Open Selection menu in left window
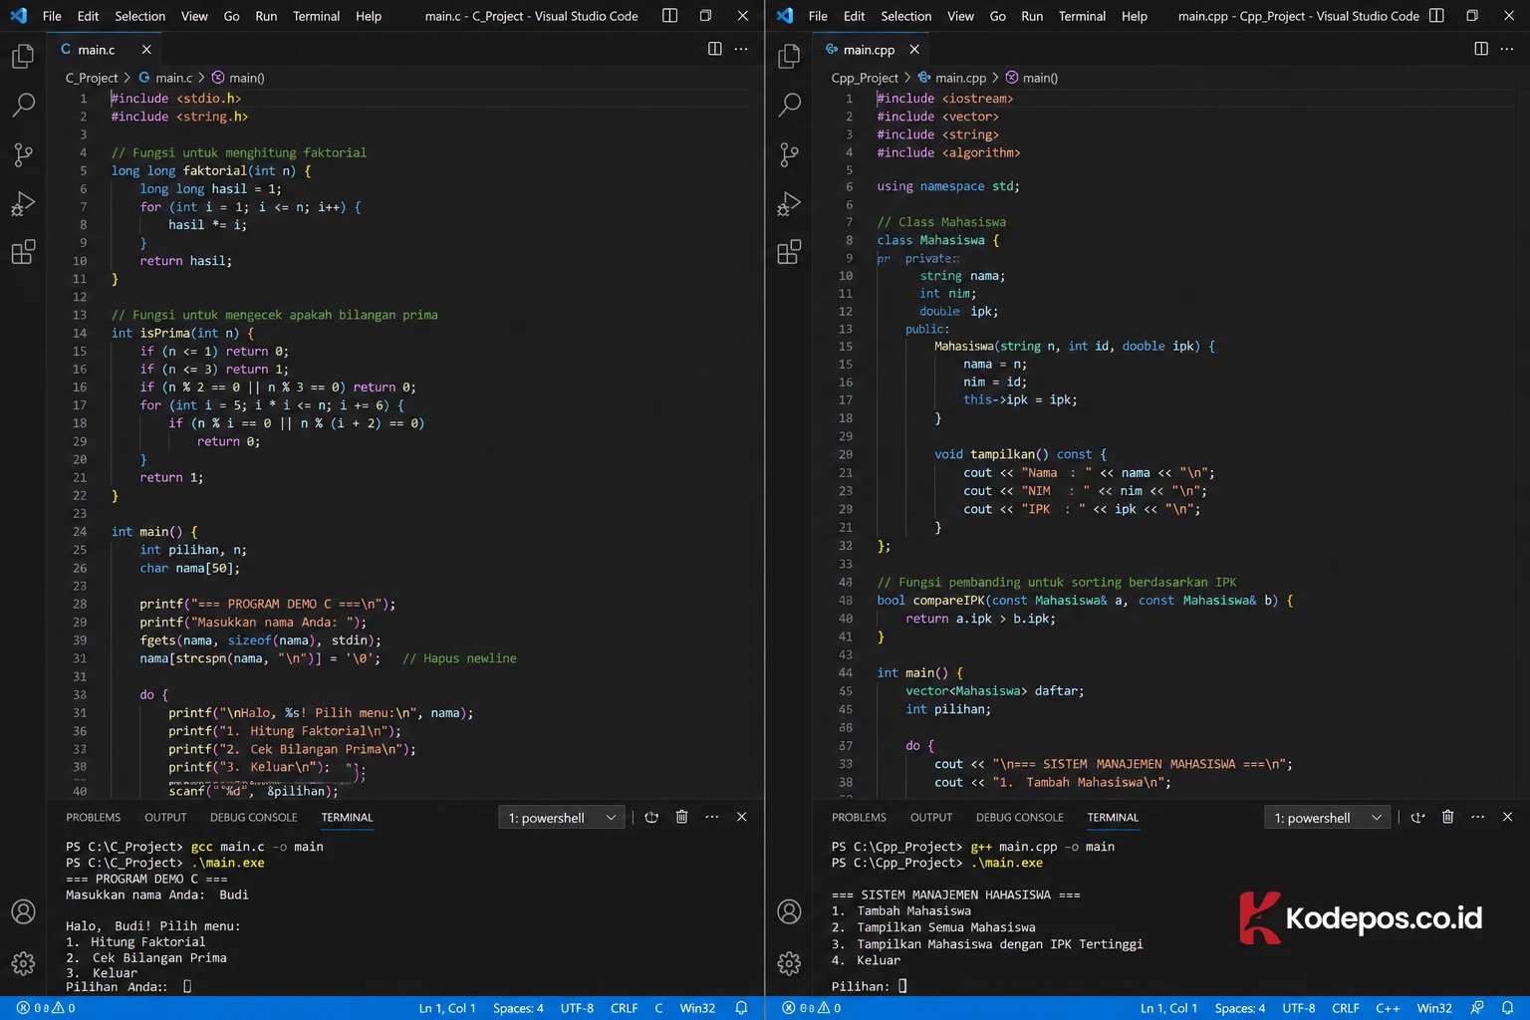Screen dimensions: 1530x1020 (140, 16)
